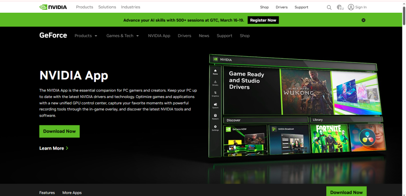This screenshot has height=196, width=406.
Task: Open the top Products menu
Action: (x=84, y=7)
